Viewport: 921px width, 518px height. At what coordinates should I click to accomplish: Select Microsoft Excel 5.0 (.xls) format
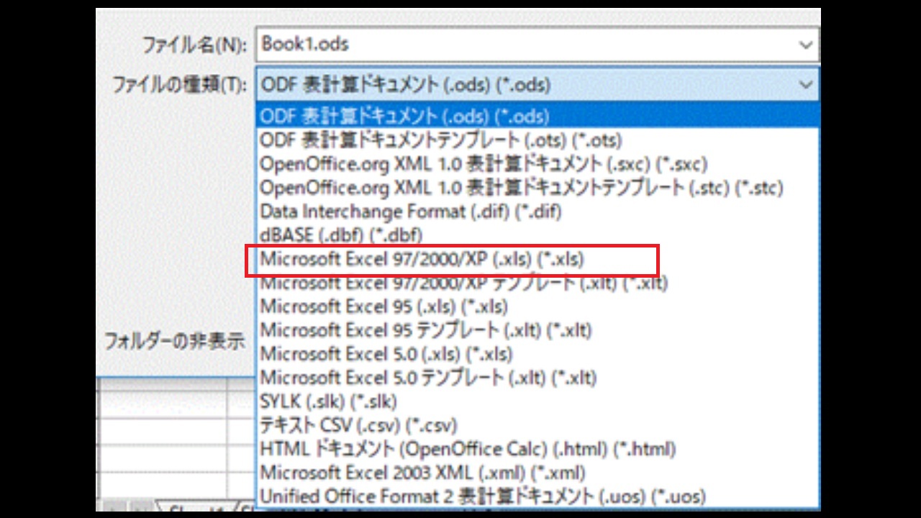386,354
